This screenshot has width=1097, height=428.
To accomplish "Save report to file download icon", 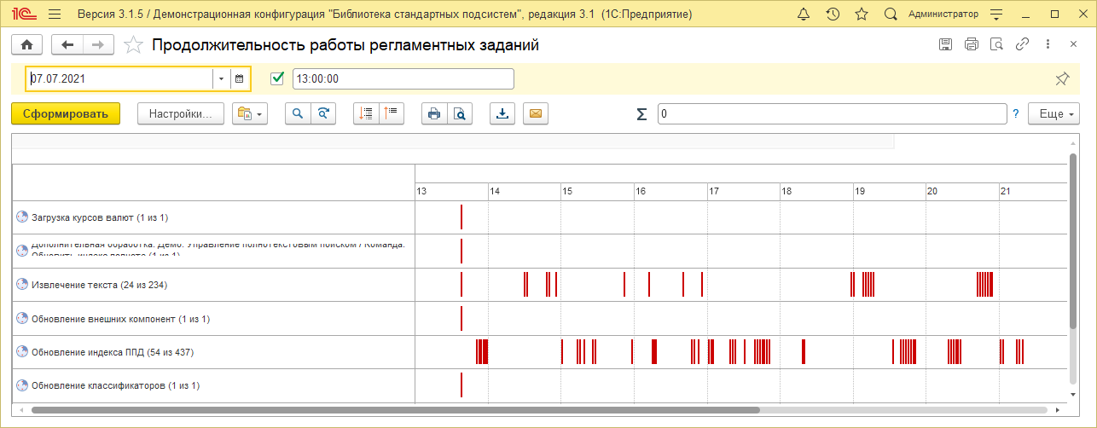I will click(x=502, y=113).
